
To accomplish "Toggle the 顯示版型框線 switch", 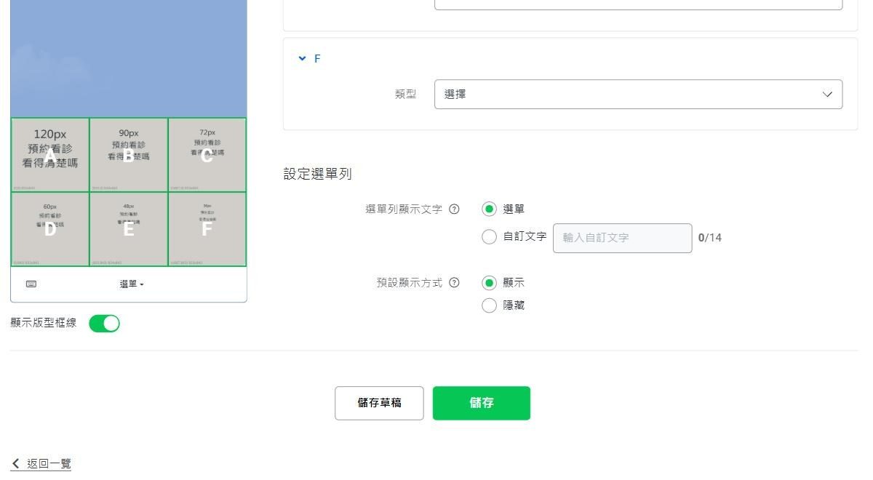I will [x=104, y=324].
